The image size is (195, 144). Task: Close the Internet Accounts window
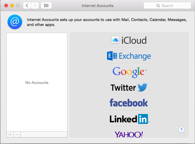6,6
